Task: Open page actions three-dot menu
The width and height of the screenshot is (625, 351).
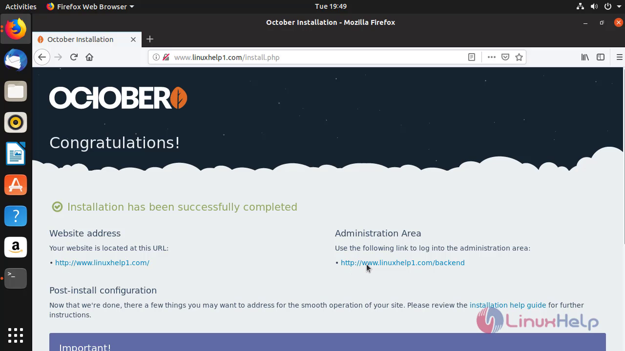Action: (492, 57)
